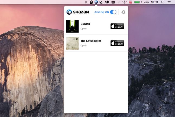Viewport: 175px width, 117px height.
Task: Open Bluetooth status menu
Action: [x=119, y=2]
